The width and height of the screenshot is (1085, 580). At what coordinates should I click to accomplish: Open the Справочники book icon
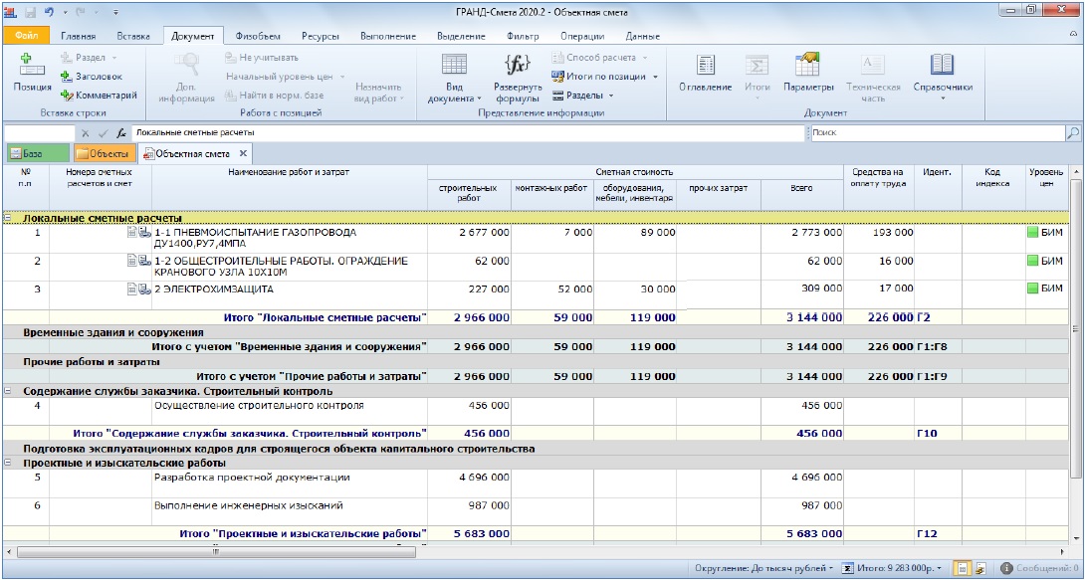[x=942, y=65]
